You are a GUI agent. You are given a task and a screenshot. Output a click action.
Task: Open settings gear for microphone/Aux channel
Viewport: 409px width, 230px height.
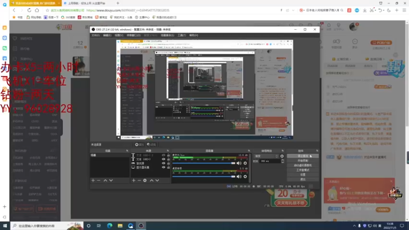click(245, 163)
